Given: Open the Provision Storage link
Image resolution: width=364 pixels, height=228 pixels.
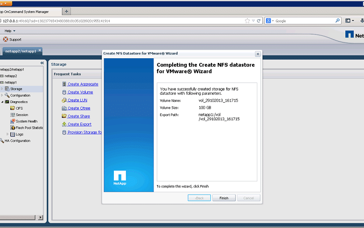Looking at the screenshot, I should tap(84, 132).
